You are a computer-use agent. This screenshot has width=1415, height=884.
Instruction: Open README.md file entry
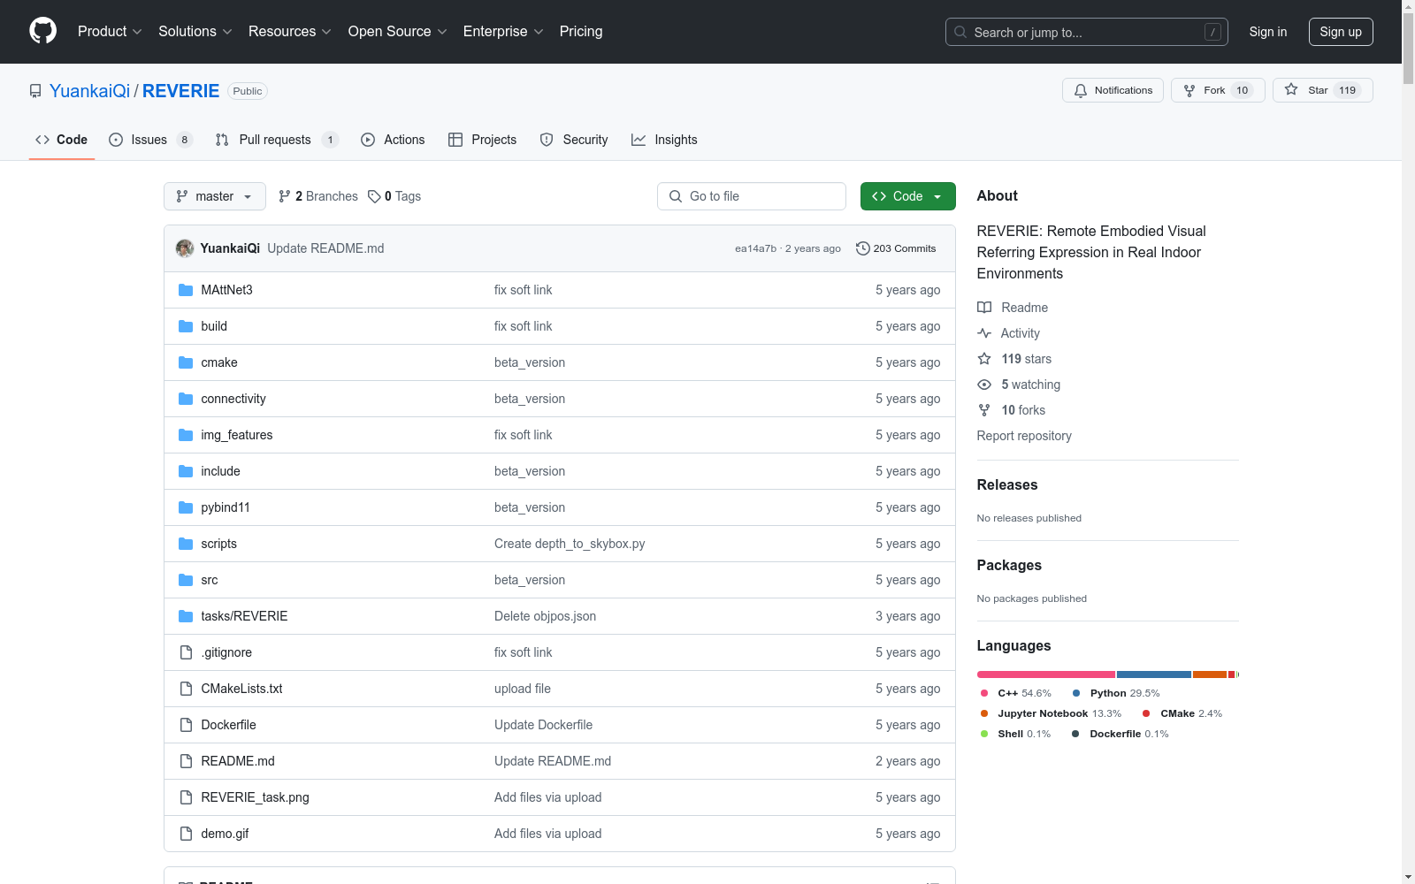[x=238, y=761]
